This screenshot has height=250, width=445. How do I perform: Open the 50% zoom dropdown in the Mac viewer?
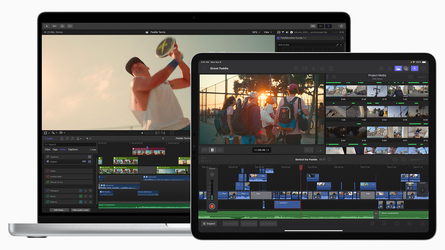pyautogui.click(x=256, y=32)
